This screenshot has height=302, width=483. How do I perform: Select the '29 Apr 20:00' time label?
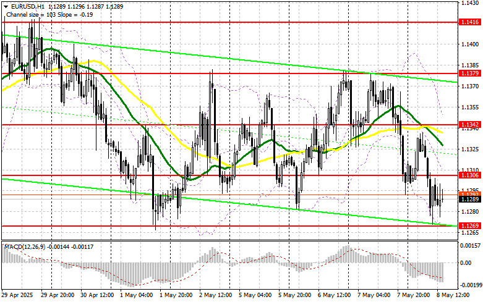click(x=58, y=295)
